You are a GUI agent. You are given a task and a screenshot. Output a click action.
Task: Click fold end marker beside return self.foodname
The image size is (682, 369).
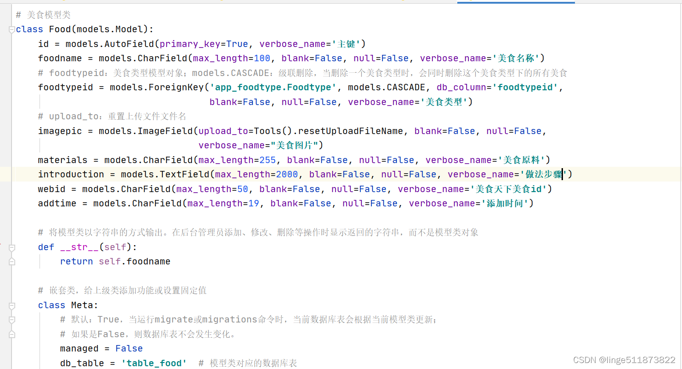[12, 262]
